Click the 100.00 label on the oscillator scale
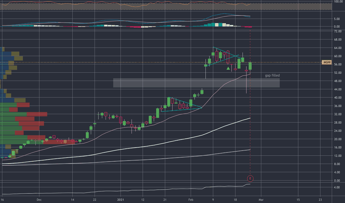The image size is (345, 203). pos(338,1)
